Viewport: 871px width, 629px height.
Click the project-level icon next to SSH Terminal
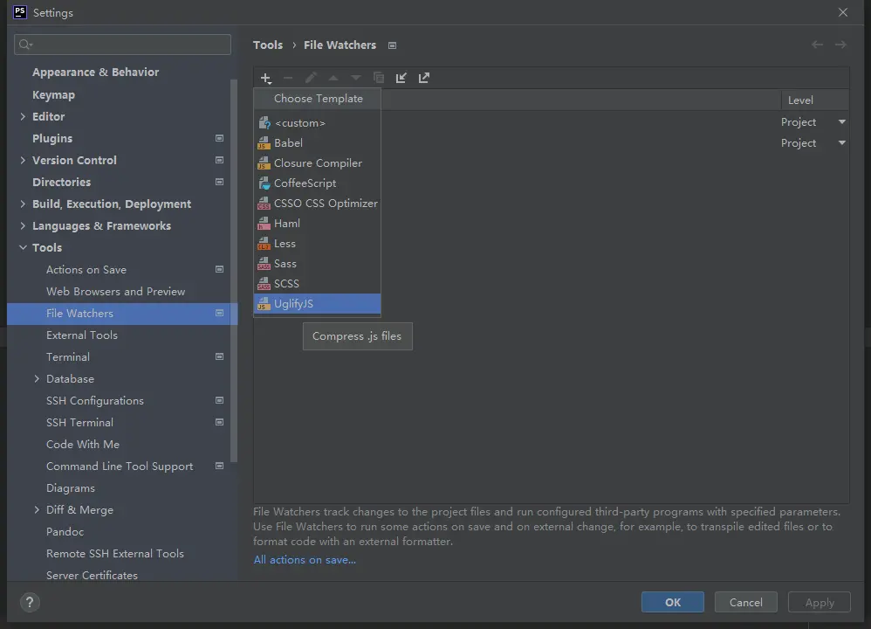coord(219,422)
